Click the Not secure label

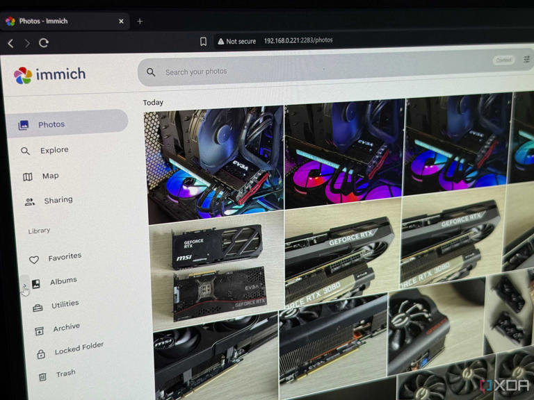241,42
